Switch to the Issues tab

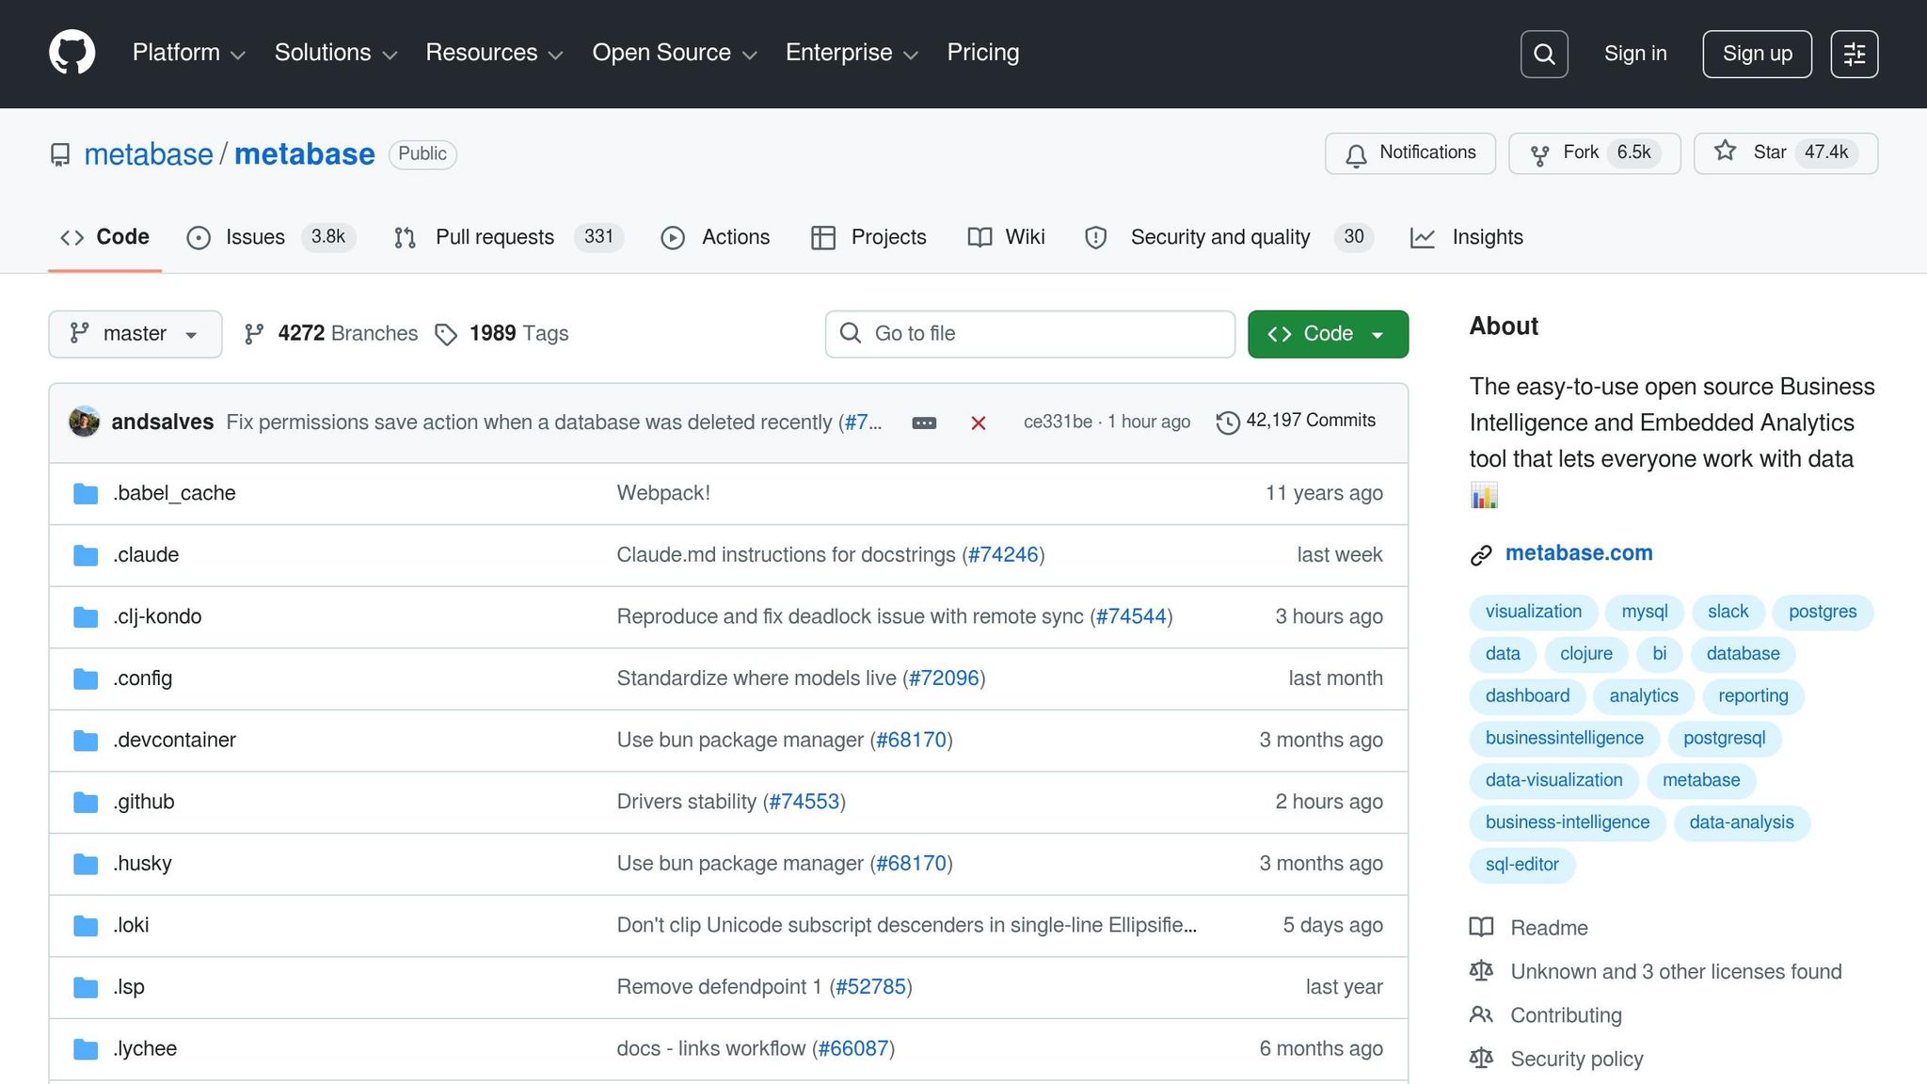(x=271, y=237)
